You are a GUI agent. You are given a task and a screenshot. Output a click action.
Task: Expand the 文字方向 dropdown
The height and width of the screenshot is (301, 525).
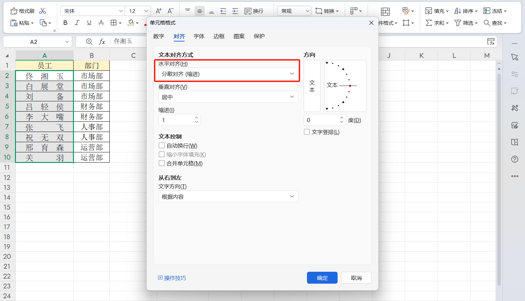coord(228,196)
